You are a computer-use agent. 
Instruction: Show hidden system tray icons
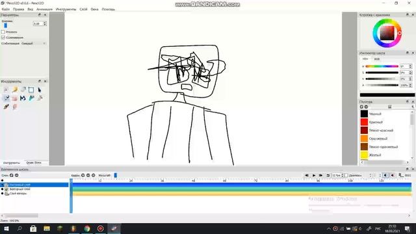pyautogui.click(x=329, y=228)
